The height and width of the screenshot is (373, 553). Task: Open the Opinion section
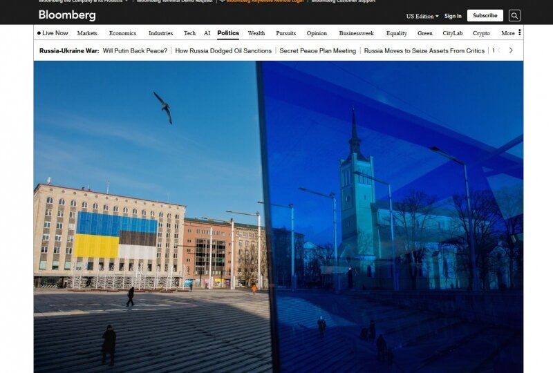pos(317,33)
